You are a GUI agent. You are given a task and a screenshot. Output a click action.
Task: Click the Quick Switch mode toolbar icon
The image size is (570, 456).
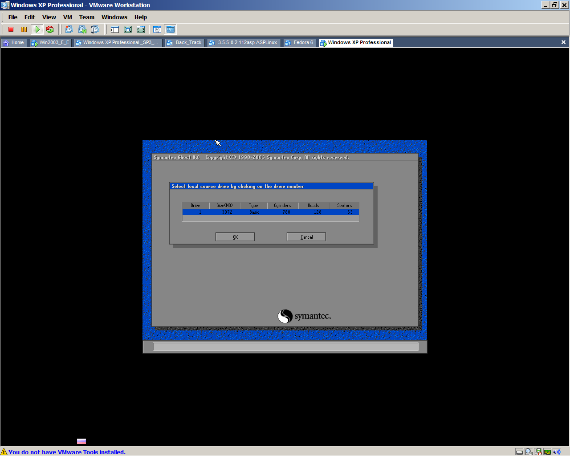[x=141, y=29]
